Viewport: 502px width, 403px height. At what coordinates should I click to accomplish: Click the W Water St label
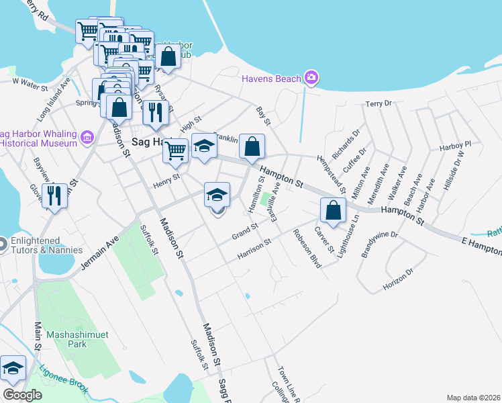(x=30, y=85)
